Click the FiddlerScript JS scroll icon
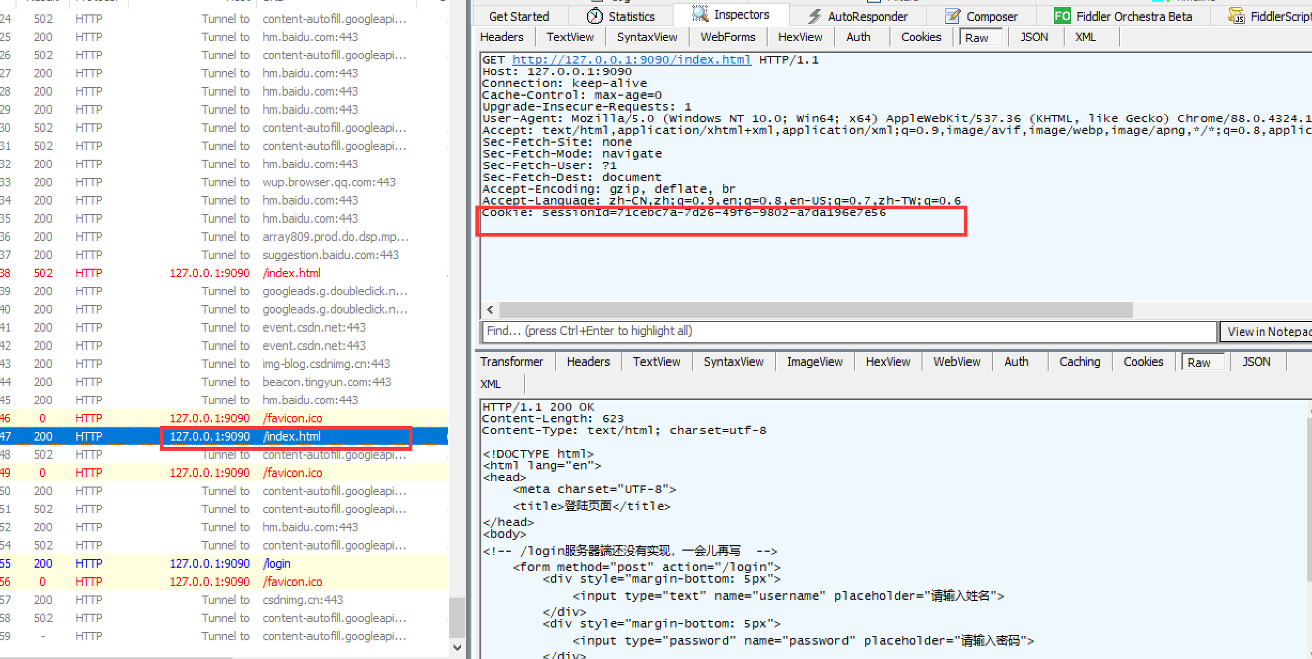The width and height of the screenshot is (1312, 659). coord(1236,16)
